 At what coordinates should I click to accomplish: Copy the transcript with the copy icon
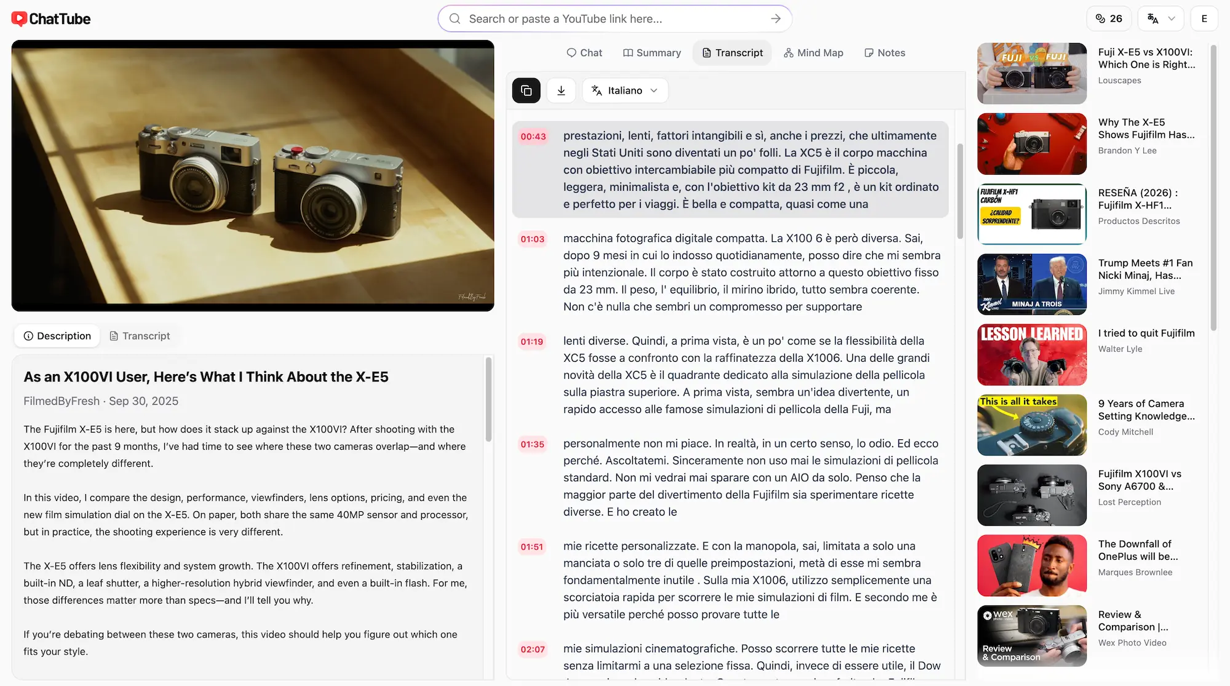(x=526, y=90)
